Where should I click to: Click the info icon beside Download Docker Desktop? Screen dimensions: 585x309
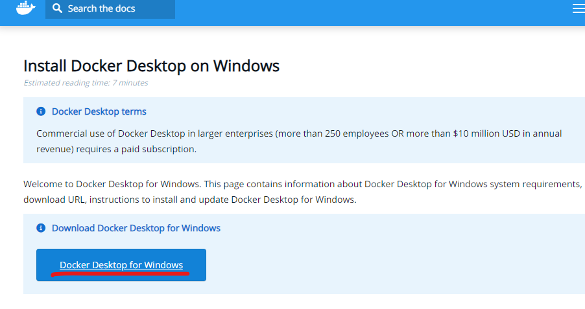[41, 228]
